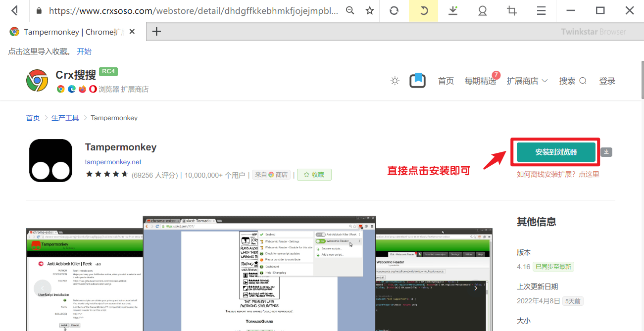Click the 生产工具 breadcrumb link
The height and width of the screenshot is (331, 644).
click(65, 118)
